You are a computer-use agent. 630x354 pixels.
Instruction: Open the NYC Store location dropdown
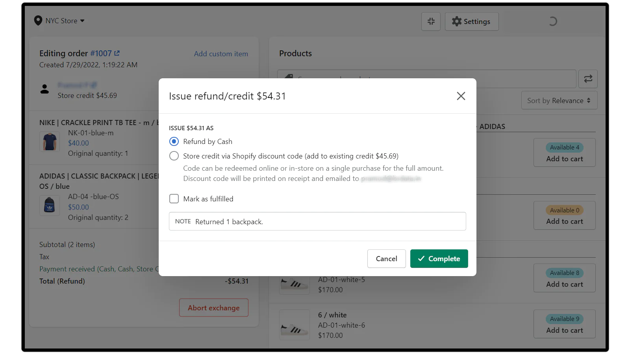65,21
